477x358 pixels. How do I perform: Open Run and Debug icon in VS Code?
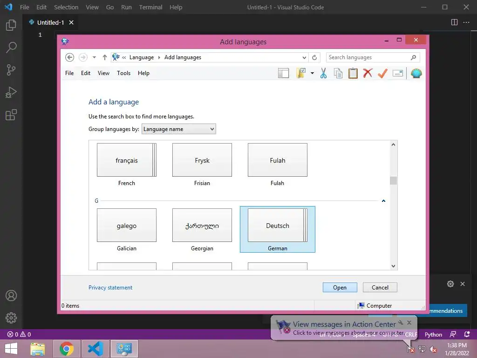(x=11, y=92)
